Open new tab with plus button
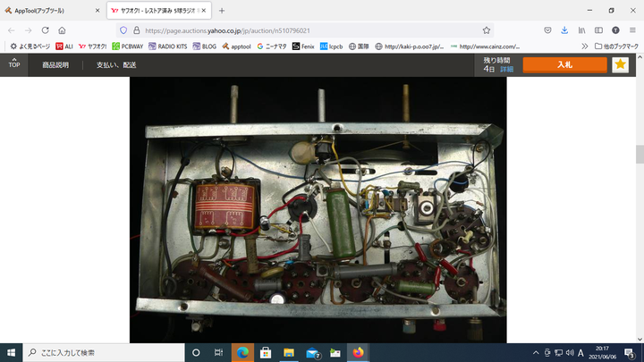 point(222,10)
